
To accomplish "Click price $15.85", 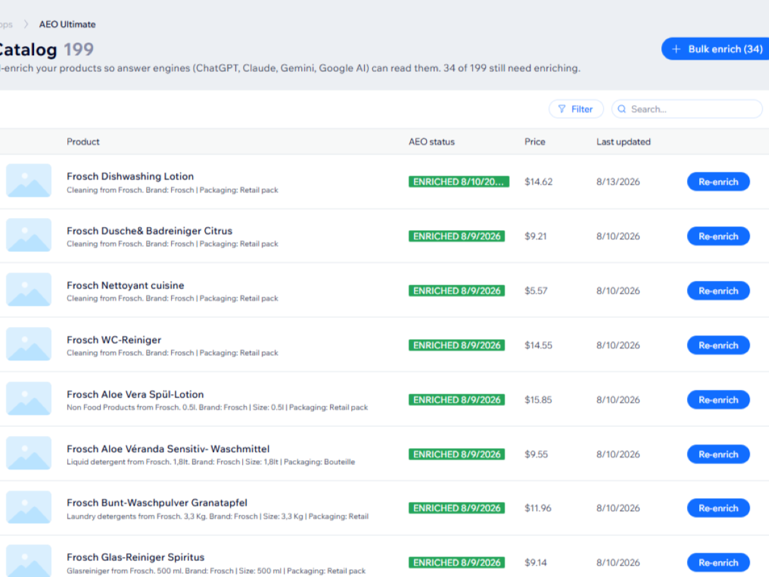I will [538, 399].
